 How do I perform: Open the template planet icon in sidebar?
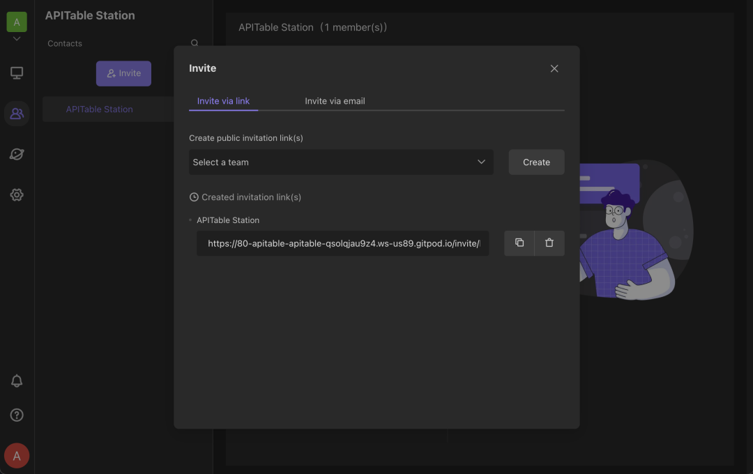pyautogui.click(x=17, y=154)
